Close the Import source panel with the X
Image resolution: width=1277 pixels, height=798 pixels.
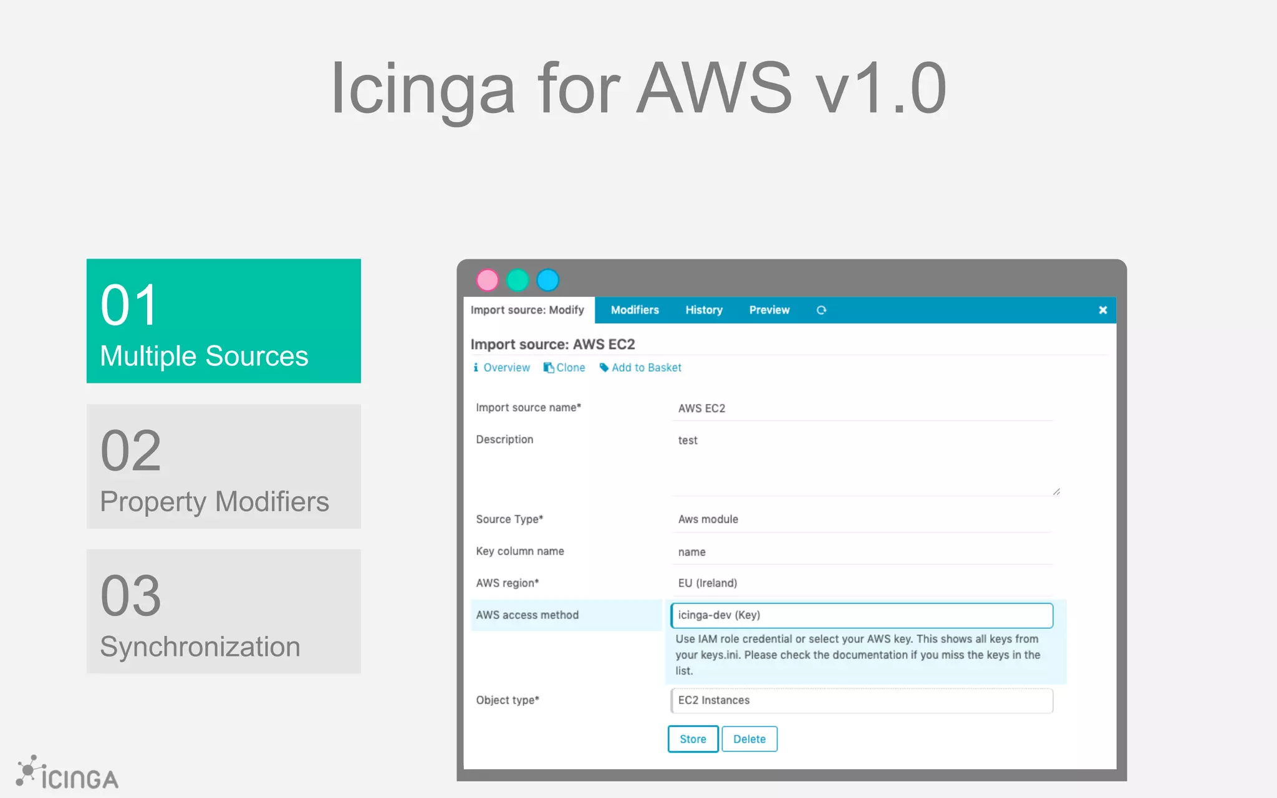pyautogui.click(x=1102, y=310)
